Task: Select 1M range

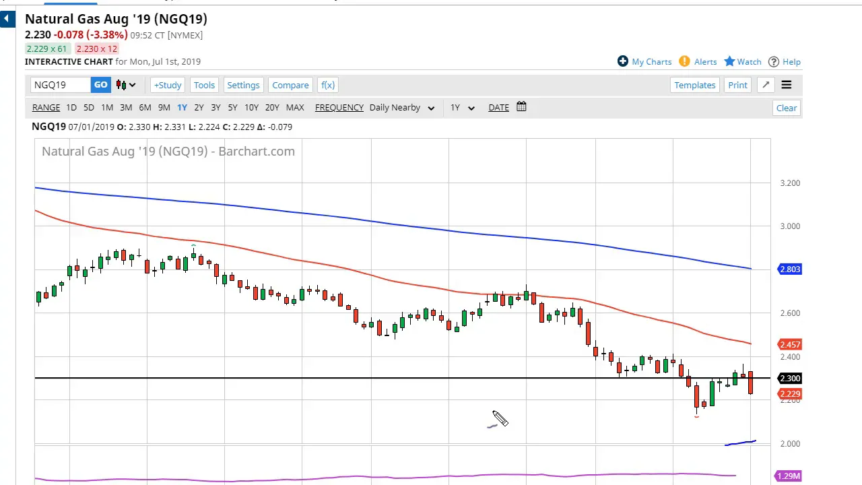Action: click(107, 108)
